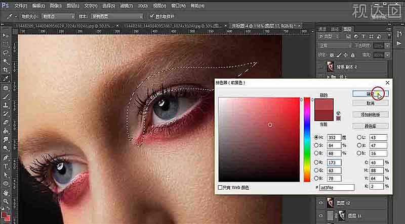
Task: Select the Eraser tool
Action: (6, 122)
